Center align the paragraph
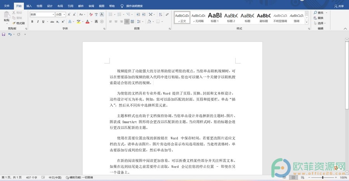 point(116,22)
